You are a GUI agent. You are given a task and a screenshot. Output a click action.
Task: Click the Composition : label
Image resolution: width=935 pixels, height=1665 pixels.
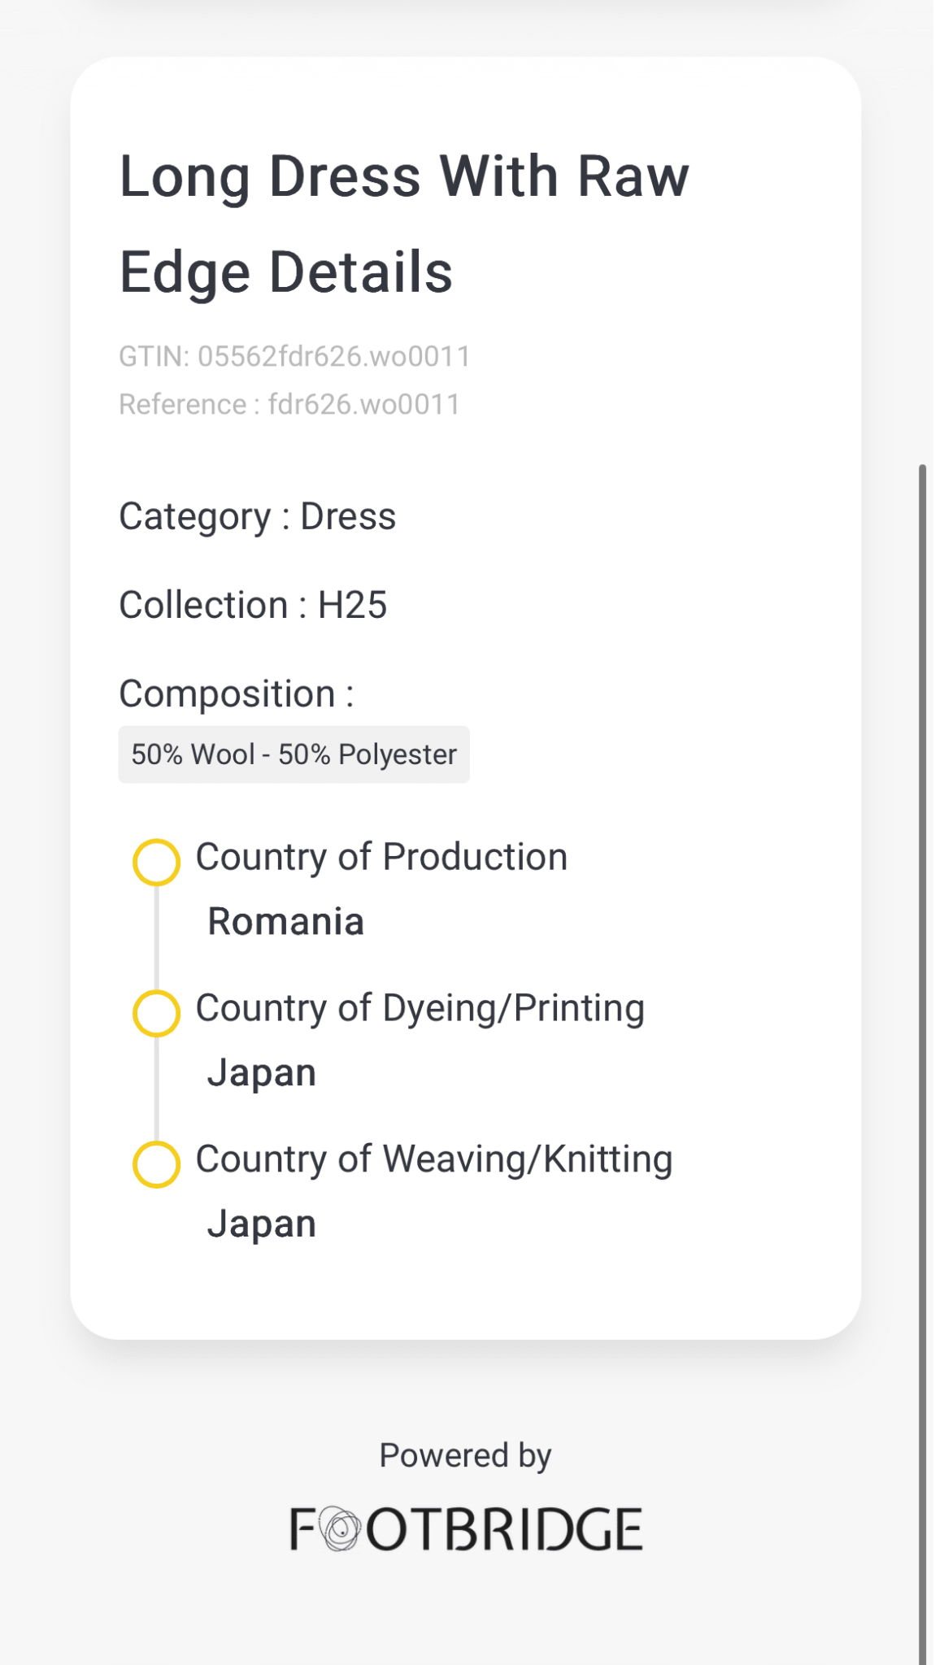click(237, 694)
